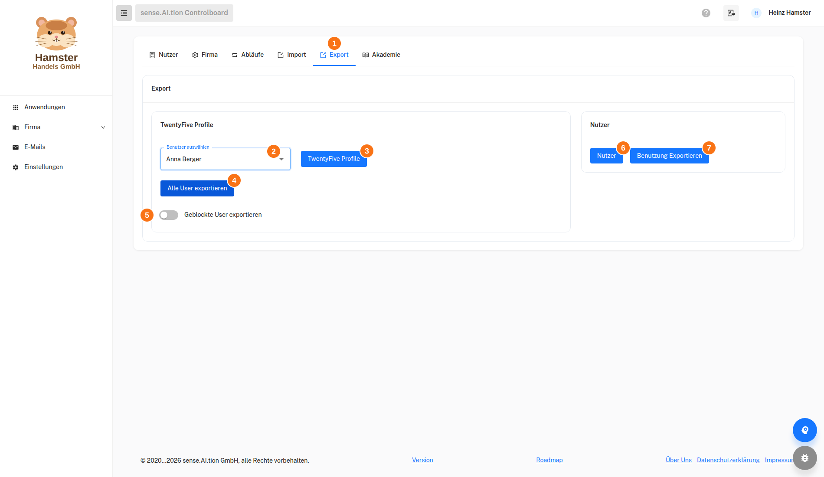Switch to the Firma tab
824x477 pixels.
(205, 55)
